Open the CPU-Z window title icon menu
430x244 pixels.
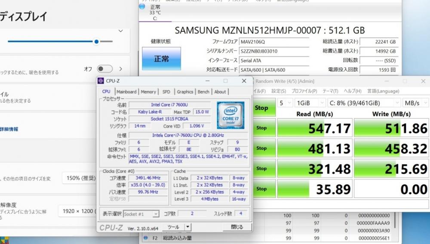(101, 81)
